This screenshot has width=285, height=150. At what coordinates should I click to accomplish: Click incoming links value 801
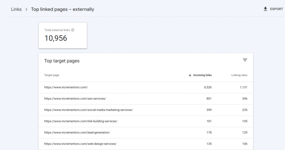[x=209, y=99]
